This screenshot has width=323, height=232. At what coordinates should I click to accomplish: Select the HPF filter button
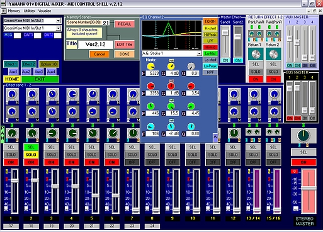(210, 72)
